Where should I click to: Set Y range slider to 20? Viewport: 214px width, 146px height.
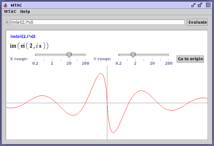pos(152,55)
